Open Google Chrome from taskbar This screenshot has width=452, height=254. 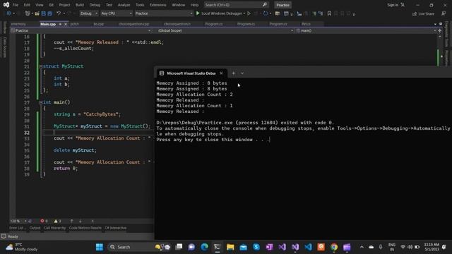[334, 247]
